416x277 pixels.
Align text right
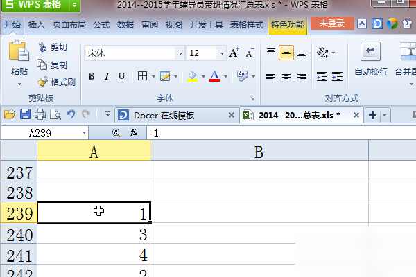pyautogui.click(x=302, y=77)
